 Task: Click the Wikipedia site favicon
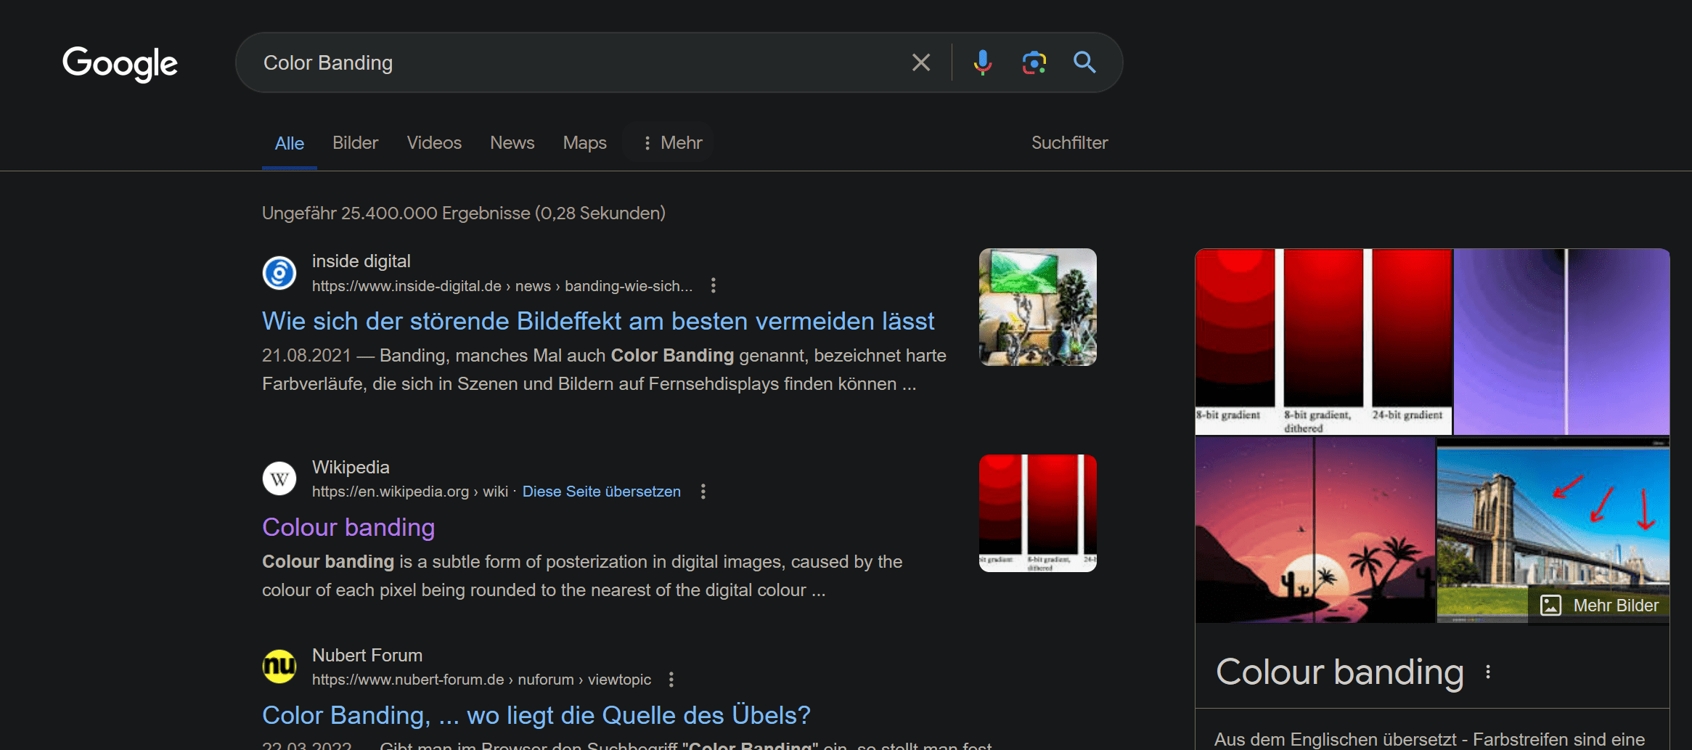pos(279,479)
